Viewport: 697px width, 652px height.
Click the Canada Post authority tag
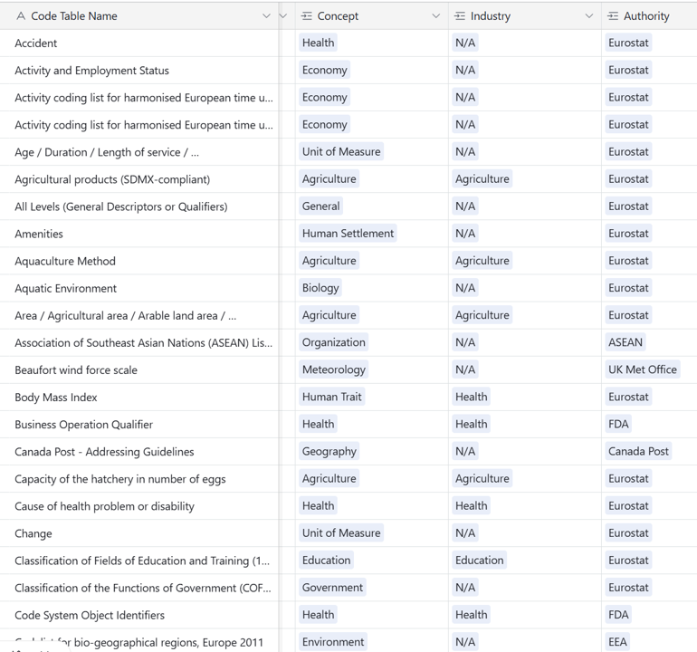click(x=638, y=451)
